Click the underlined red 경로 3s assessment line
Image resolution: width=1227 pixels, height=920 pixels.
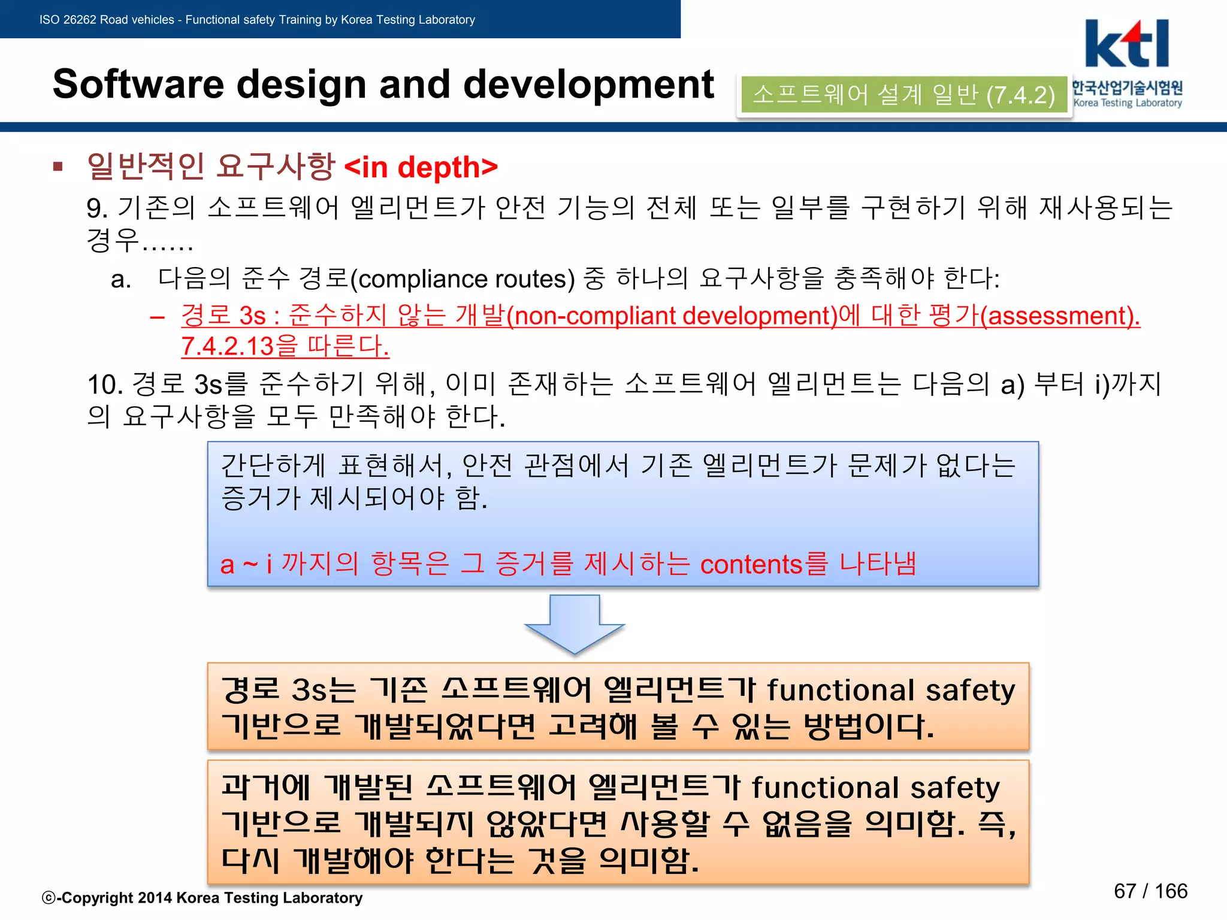point(660,315)
